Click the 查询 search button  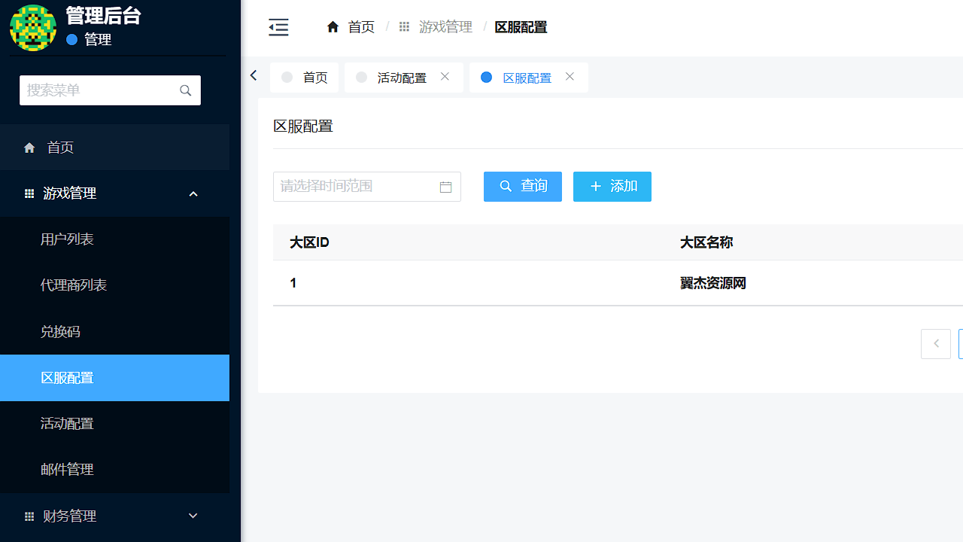click(x=523, y=186)
